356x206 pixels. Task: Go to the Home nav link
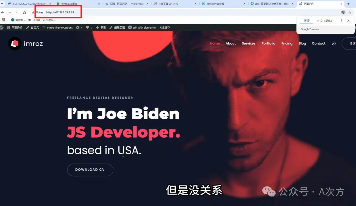coord(215,43)
